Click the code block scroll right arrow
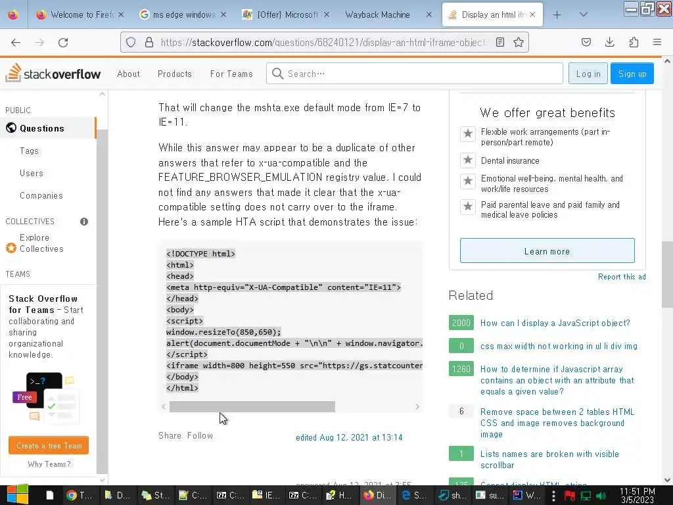 (417, 406)
